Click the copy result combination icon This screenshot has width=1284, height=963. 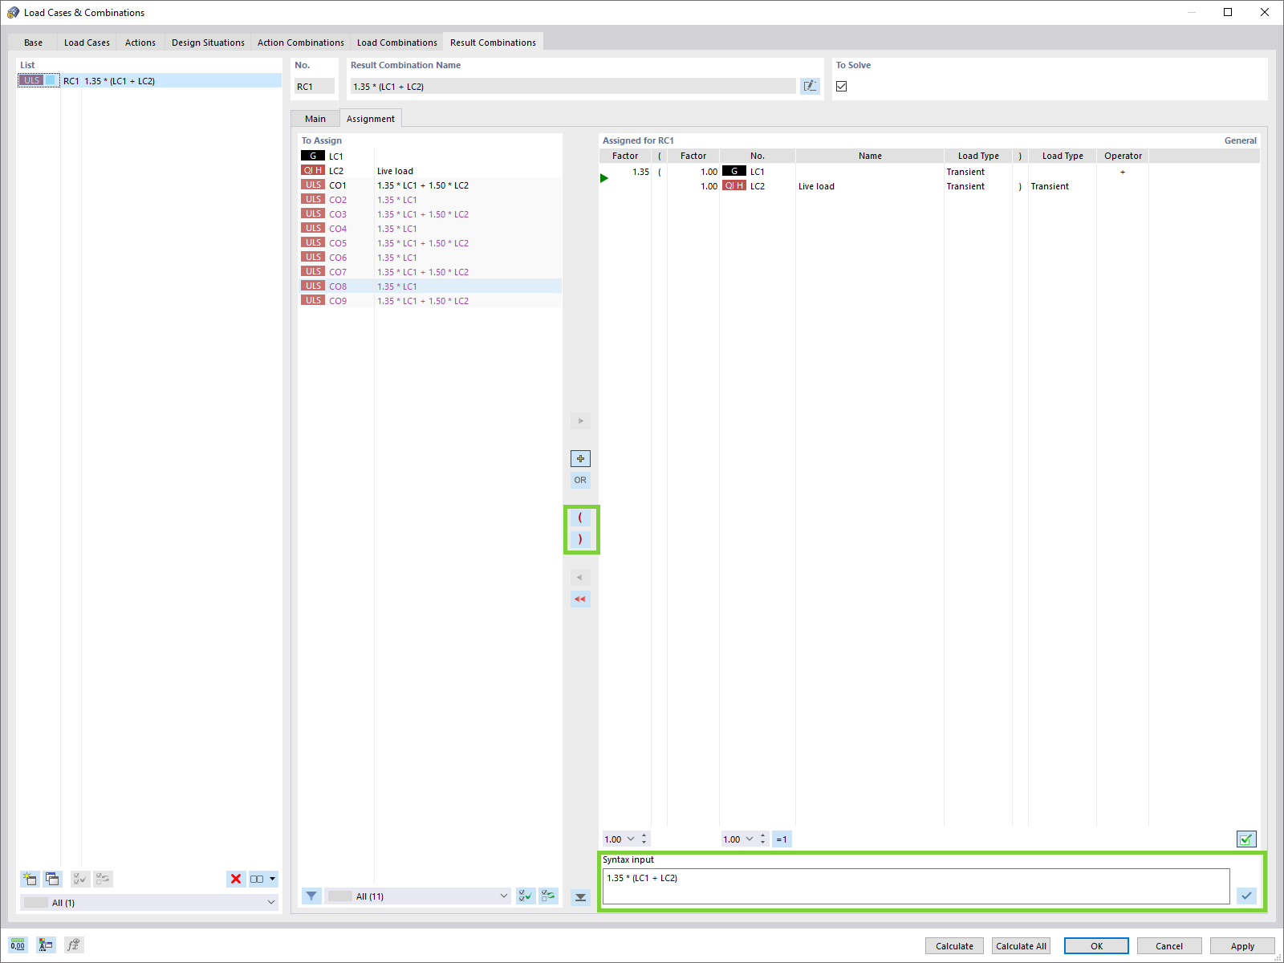53,879
